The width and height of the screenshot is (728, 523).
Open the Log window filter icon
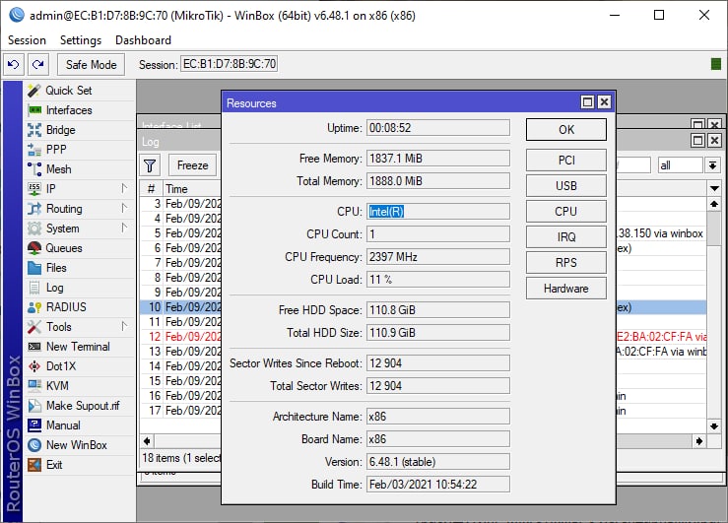[x=150, y=165]
